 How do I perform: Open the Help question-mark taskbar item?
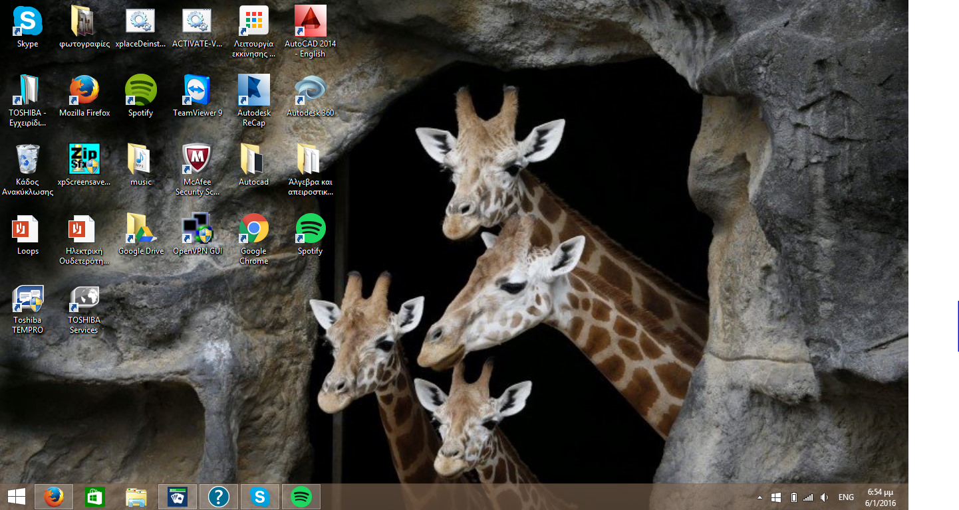219,497
